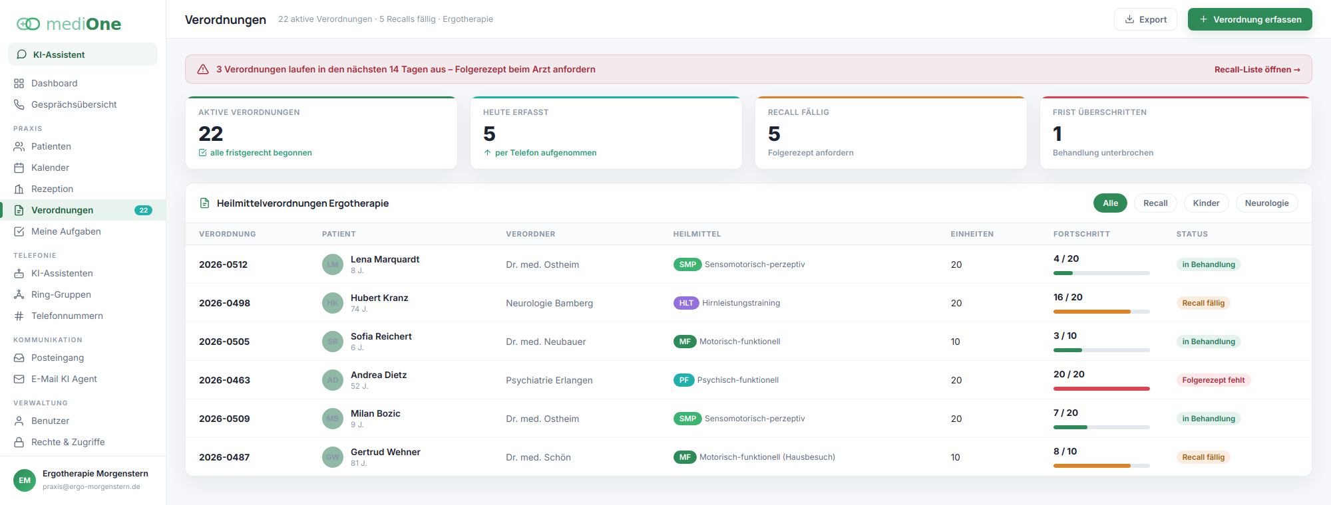Image resolution: width=1331 pixels, height=505 pixels.
Task: Click the 22 badge next to Verordnungen
Action: (143, 210)
